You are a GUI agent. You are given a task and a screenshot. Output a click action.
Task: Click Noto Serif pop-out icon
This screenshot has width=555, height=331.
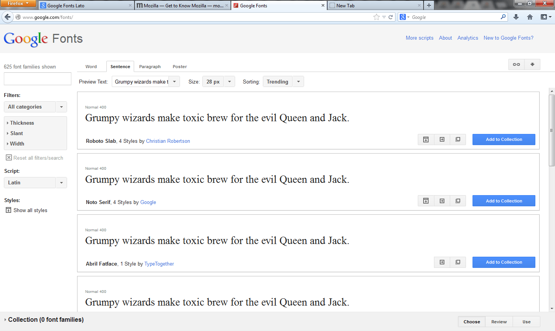click(x=458, y=201)
